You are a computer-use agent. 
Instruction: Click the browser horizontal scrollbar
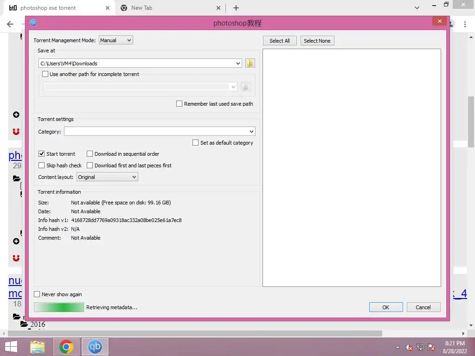[195, 333]
